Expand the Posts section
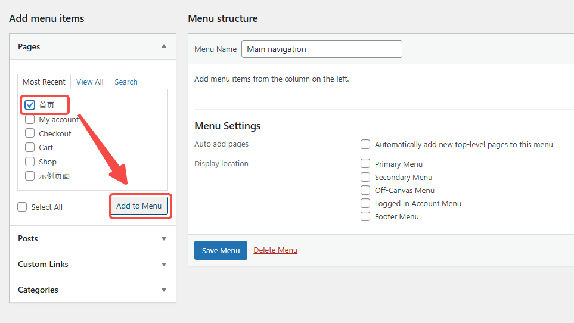This screenshot has width=574, height=323. pyautogui.click(x=164, y=239)
